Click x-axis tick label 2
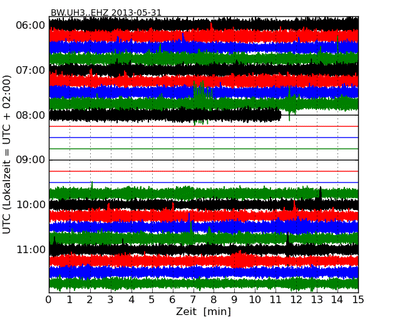 point(90,299)
